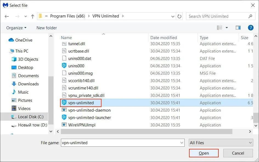259x162 pixels.
Task: Expand the view options arrow
Action: [227, 28]
